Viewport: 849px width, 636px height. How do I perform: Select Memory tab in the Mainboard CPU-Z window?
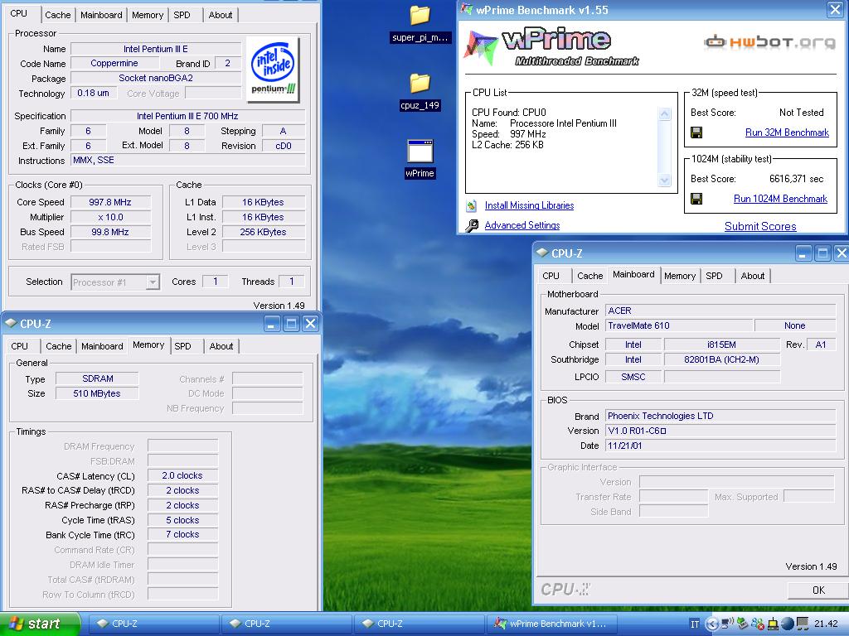pyautogui.click(x=680, y=276)
